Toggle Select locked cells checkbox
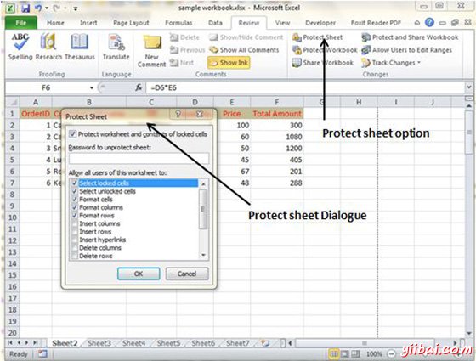476x361 pixels. [75, 183]
